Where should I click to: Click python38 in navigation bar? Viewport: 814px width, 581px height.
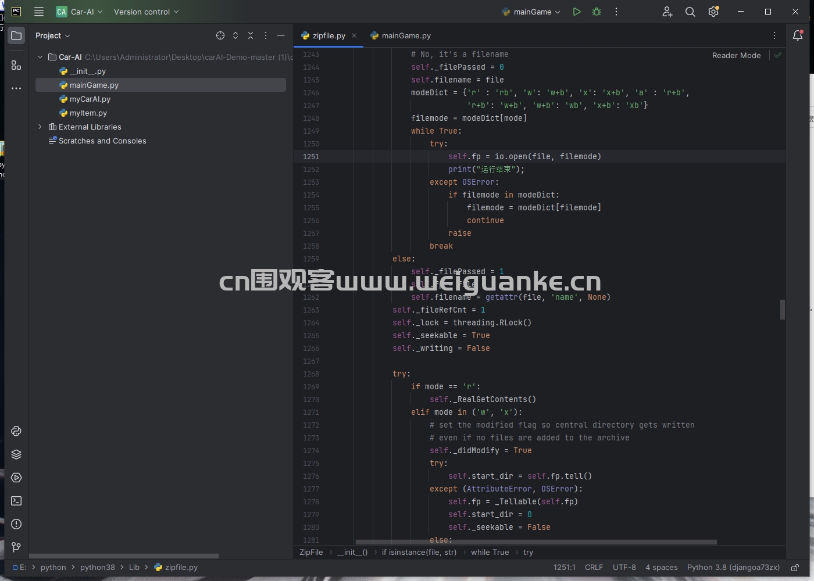(97, 567)
